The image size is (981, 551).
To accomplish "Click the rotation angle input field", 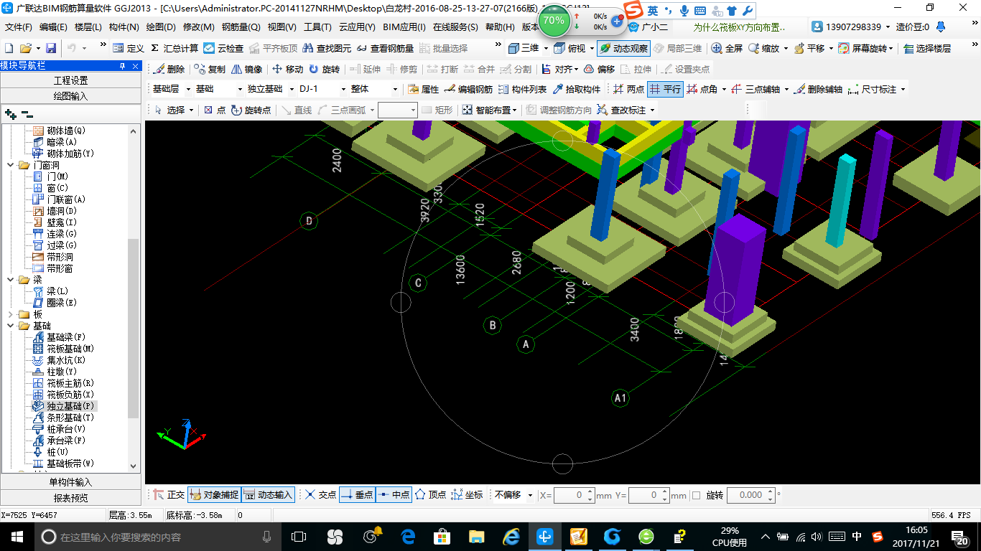I will click(746, 495).
